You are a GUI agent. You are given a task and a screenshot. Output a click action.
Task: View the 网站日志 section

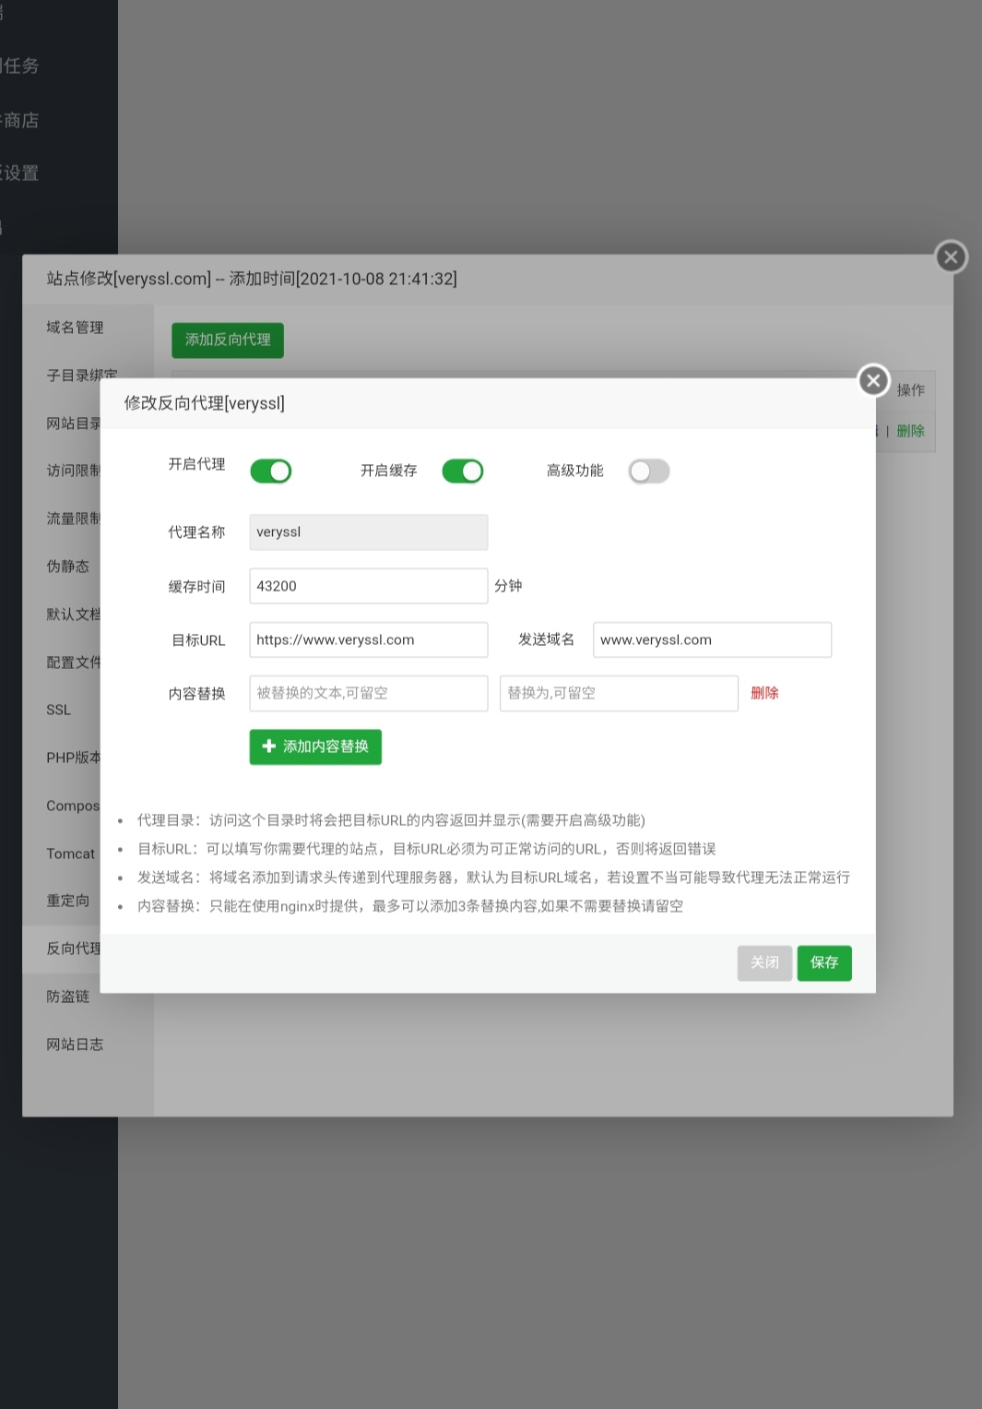[75, 1044]
